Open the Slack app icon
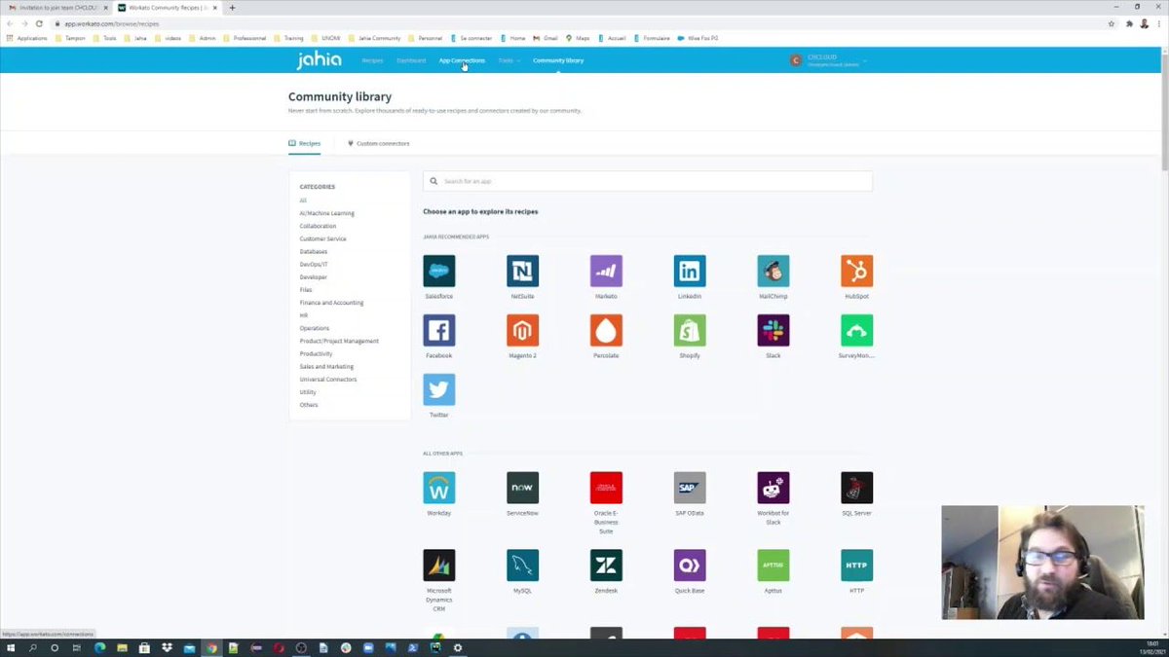 point(773,331)
